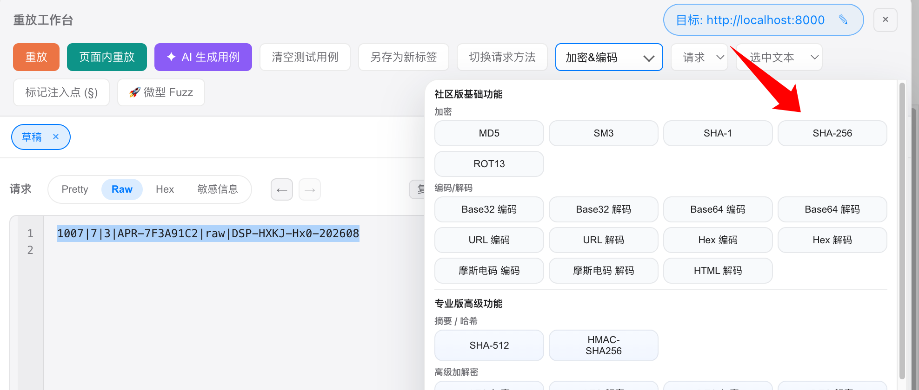Select Base32 编码
The height and width of the screenshot is (390, 919).
[489, 209]
